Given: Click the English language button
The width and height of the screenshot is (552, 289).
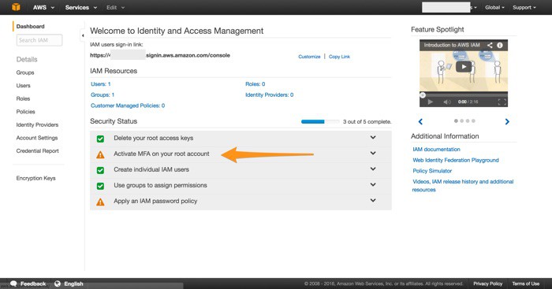Looking at the screenshot, I should tap(73, 283).
